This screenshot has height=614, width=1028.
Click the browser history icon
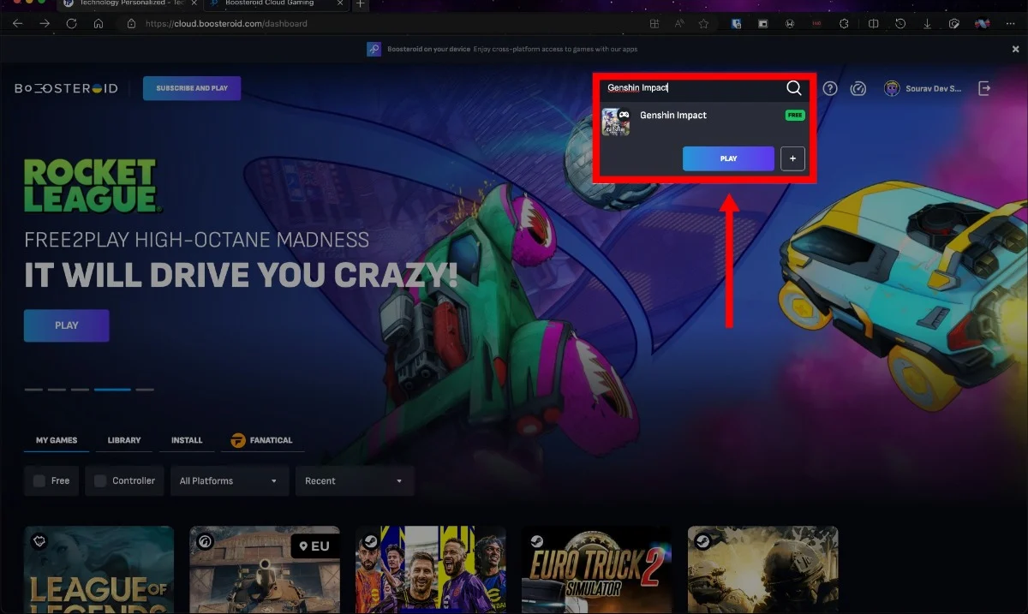click(x=900, y=24)
